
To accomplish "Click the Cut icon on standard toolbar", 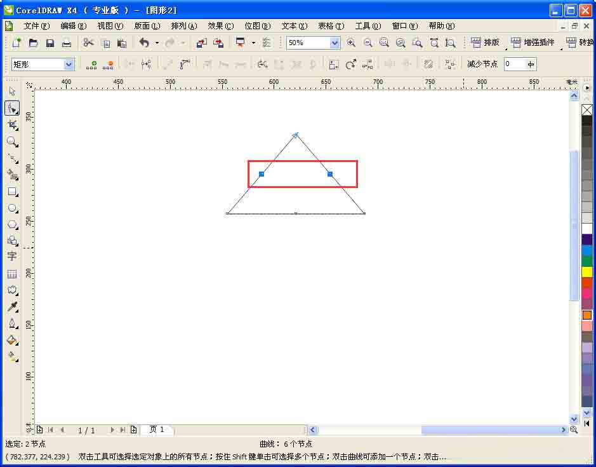I will [x=88, y=42].
